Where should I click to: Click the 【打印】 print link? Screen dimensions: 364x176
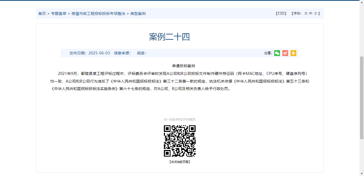(x=281, y=13)
